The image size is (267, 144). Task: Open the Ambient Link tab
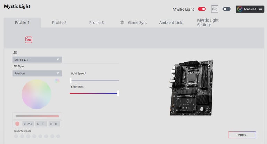click(171, 23)
